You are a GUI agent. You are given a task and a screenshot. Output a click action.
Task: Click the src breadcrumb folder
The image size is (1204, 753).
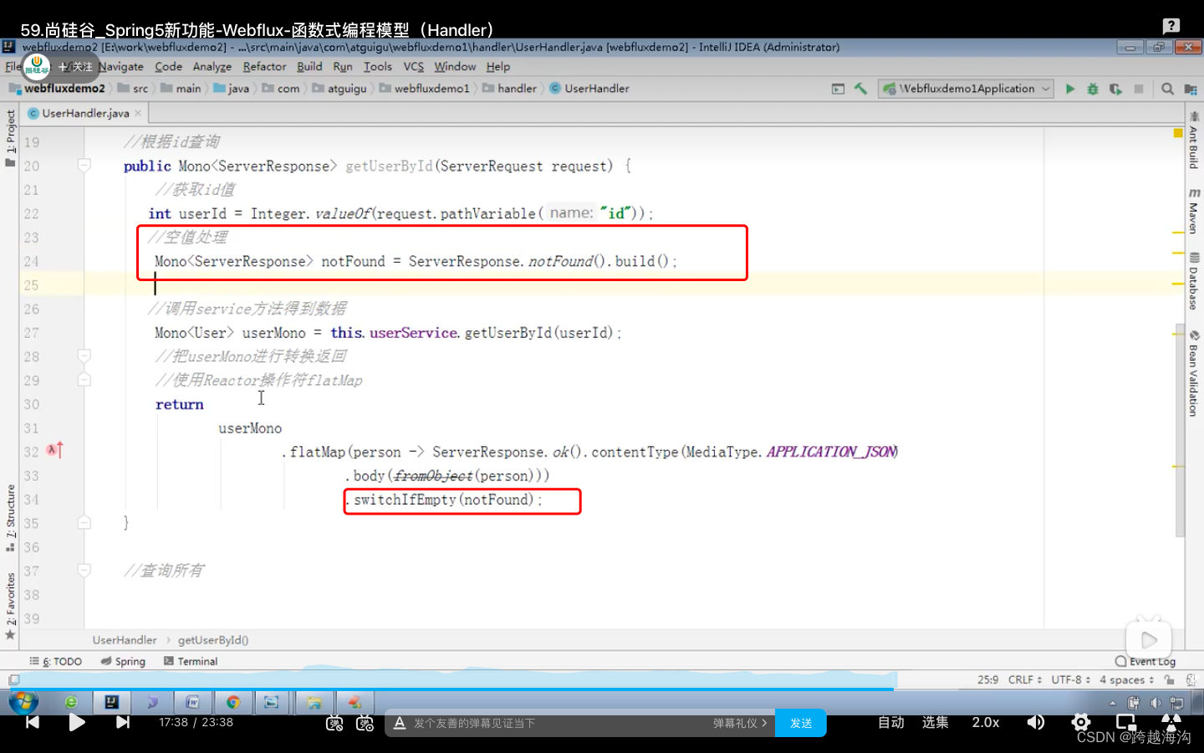pos(134,89)
